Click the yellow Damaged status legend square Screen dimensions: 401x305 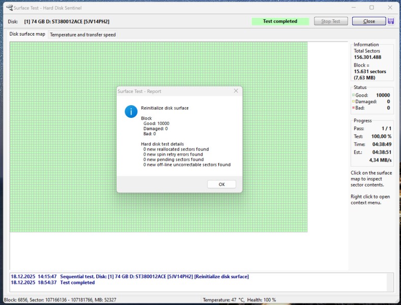(x=354, y=102)
